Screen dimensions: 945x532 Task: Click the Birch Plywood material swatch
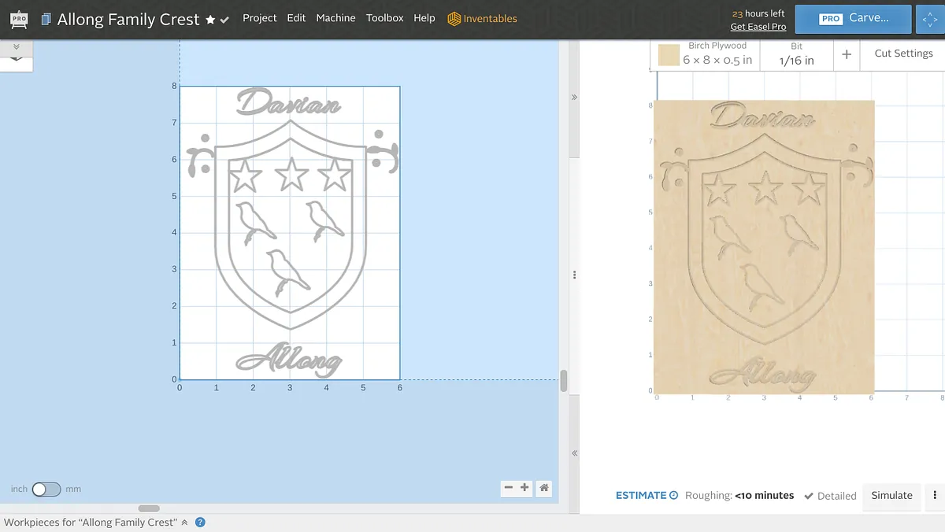coord(669,55)
